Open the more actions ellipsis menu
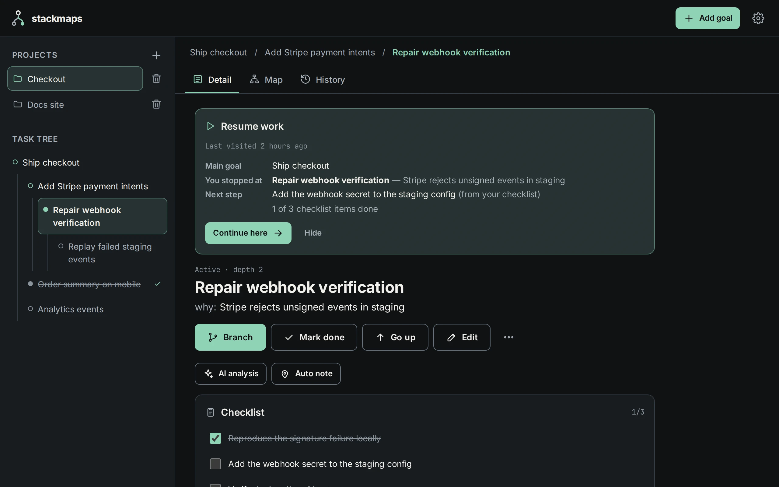 [x=508, y=337]
